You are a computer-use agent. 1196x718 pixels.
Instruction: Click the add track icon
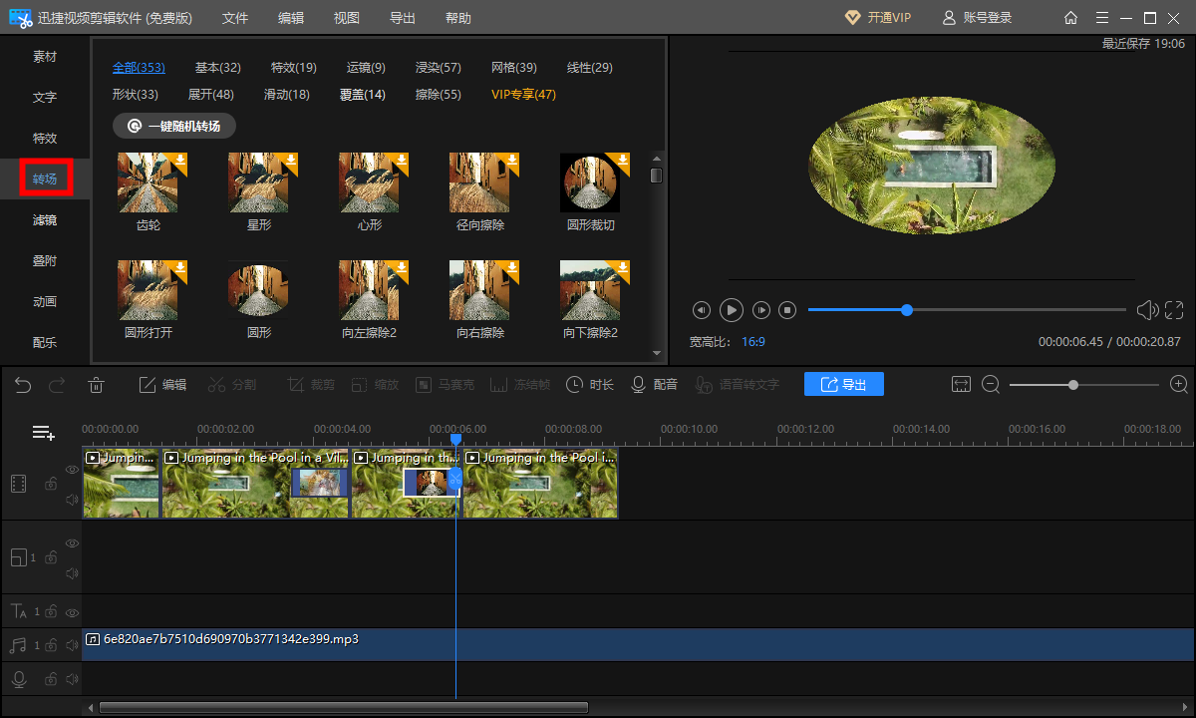click(x=43, y=433)
